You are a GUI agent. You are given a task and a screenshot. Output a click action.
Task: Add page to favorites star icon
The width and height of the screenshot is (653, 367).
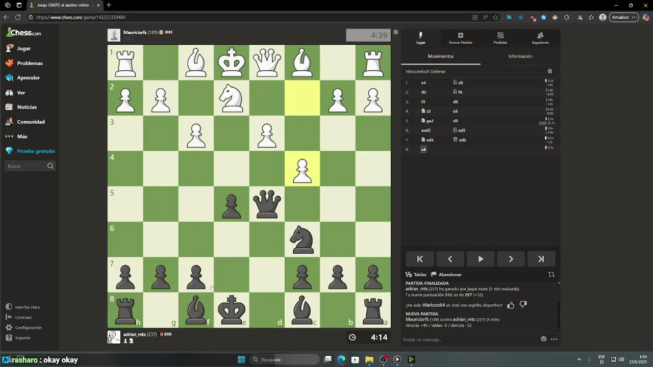coord(495,17)
